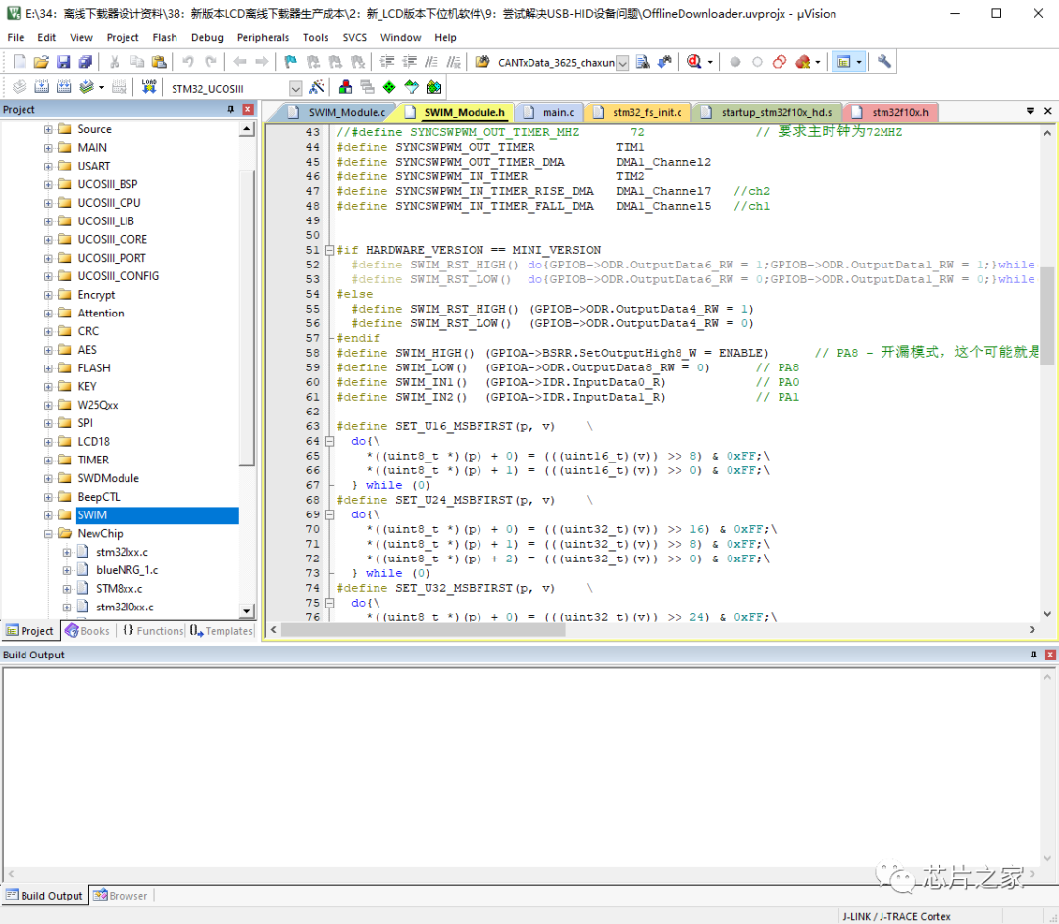Screen dimensions: 1059x924
Task: Open the Flash menu
Action: click(x=165, y=38)
